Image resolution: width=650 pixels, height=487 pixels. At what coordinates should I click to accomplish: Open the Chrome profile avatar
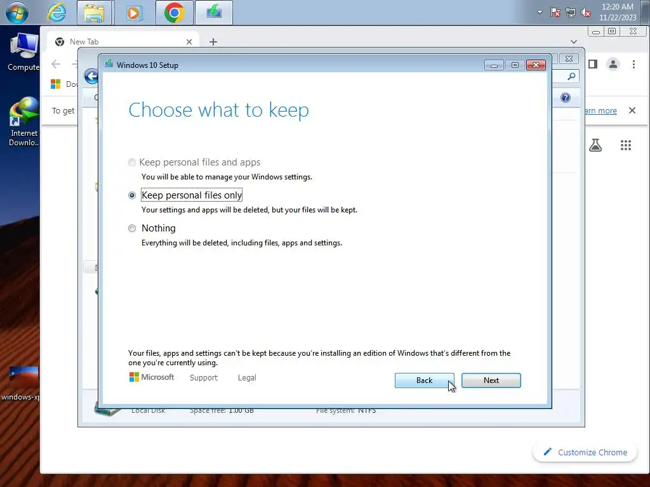613,64
